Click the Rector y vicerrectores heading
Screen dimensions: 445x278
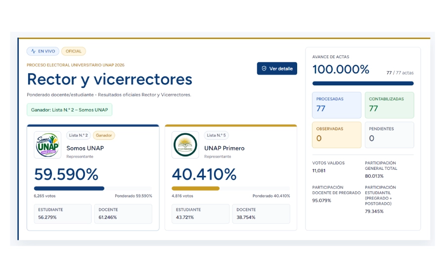click(110, 79)
